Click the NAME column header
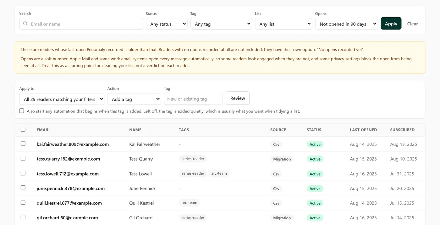The width and height of the screenshot is (440, 225). point(135,130)
